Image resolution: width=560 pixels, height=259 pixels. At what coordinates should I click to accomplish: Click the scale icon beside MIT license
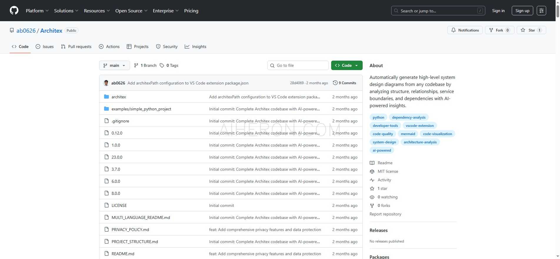(x=372, y=171)
